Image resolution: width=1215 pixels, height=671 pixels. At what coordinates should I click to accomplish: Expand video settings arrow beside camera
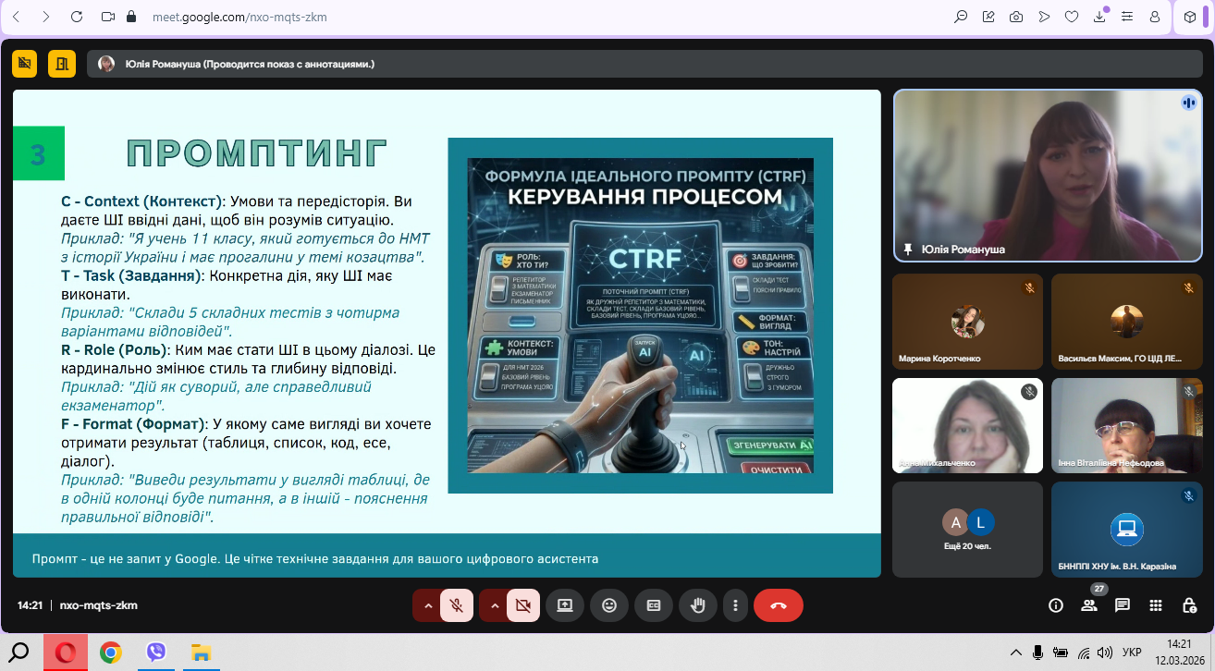click(494, 605)
